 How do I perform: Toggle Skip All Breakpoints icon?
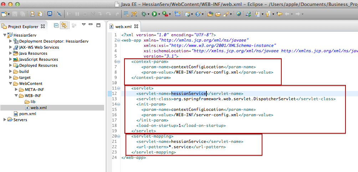pyautogui.click(x=59, y=14)
